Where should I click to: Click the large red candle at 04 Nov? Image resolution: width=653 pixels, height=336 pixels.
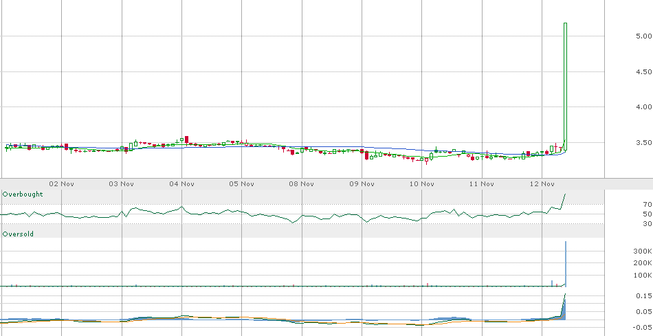pyautogui.click(x=186, y=139)
